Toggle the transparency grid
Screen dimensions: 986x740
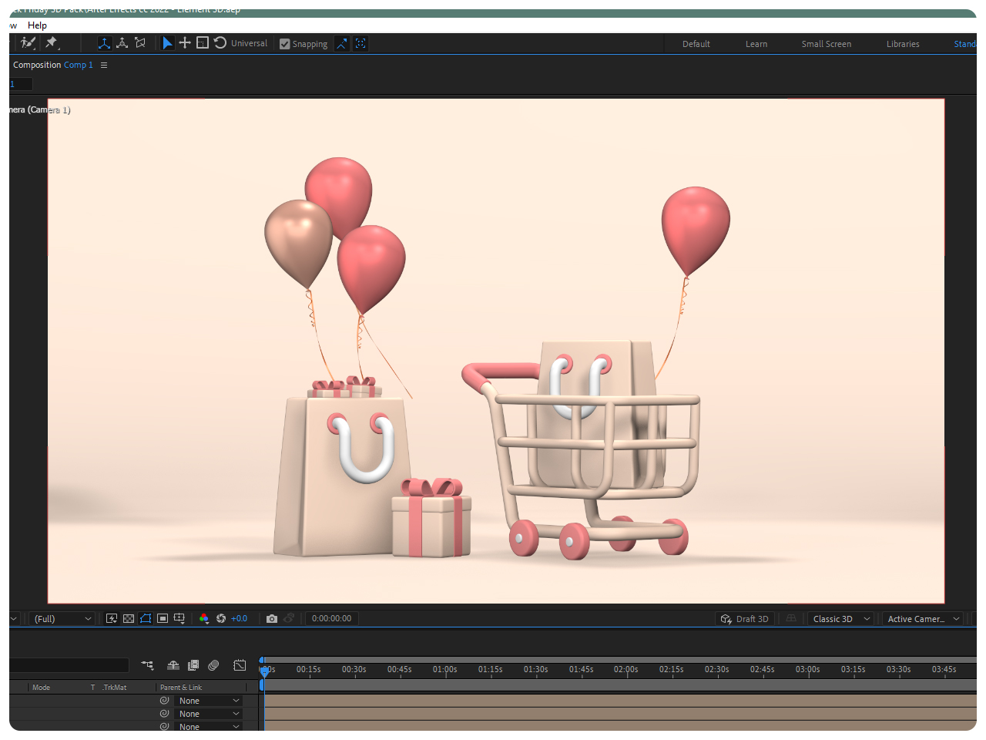point(129,619)
